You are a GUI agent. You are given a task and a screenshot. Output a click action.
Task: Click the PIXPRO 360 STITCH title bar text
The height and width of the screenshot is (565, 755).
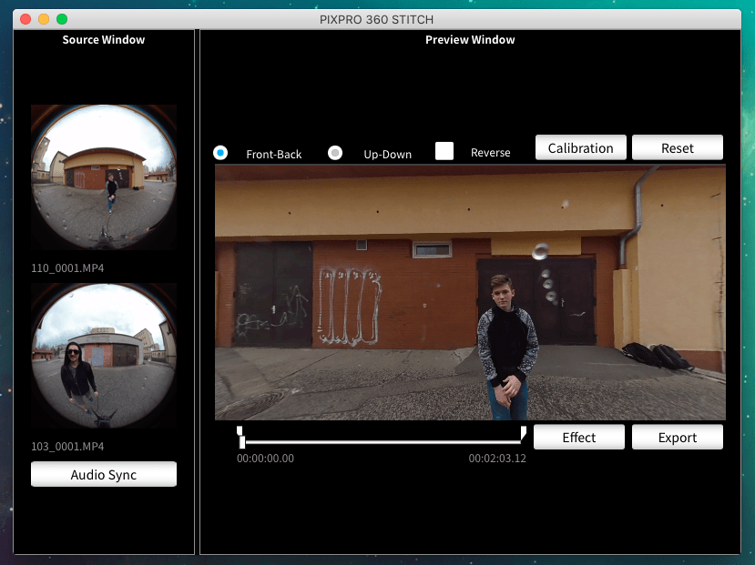tap(376, 20)
